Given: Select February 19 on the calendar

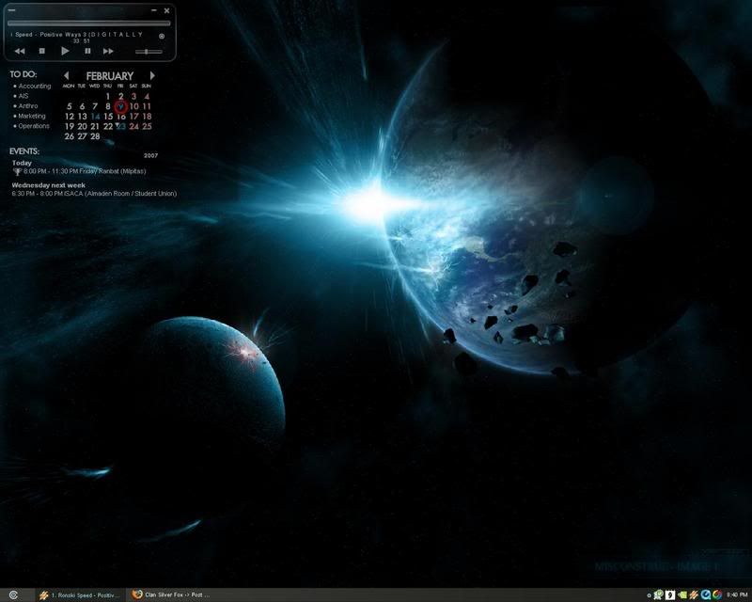Looking at the screenshot, I should click(x=69, y=127).
